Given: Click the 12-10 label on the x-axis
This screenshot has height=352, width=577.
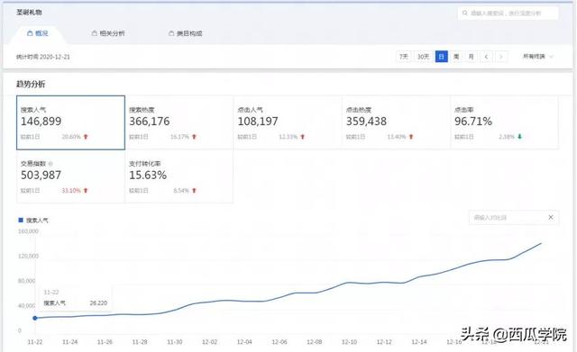Looking at the screenshot, I should pyautogui.click(x=349, y=342).
